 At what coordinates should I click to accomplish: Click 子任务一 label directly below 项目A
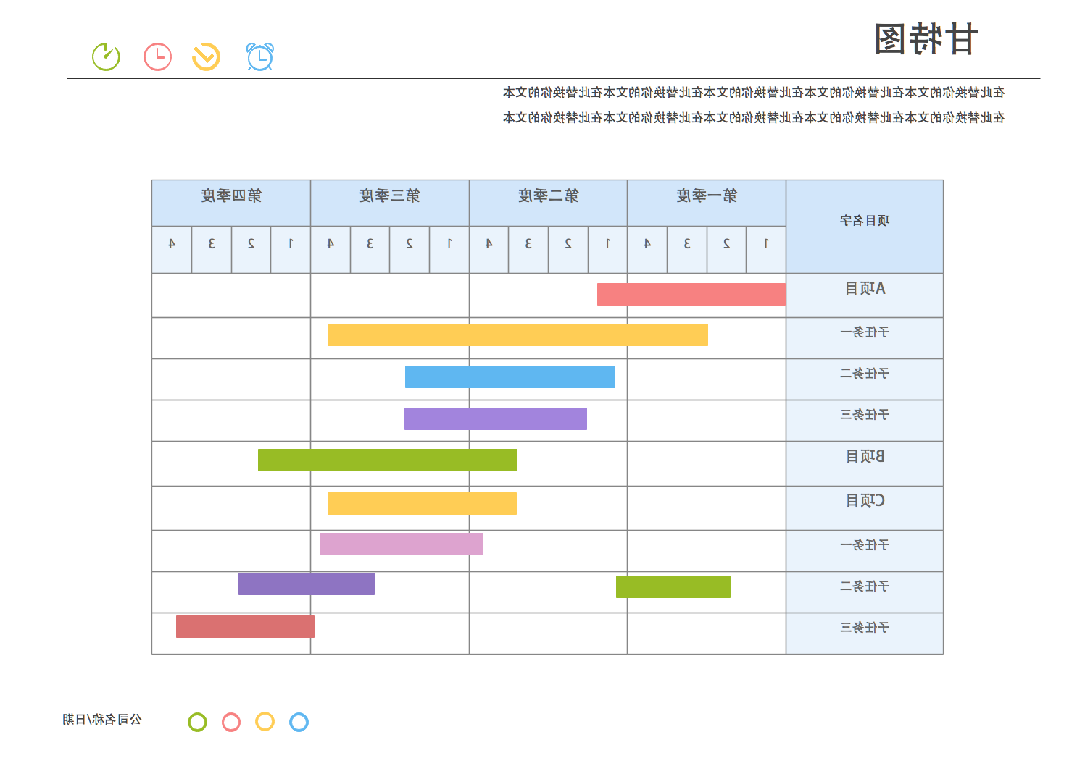pyautogui.click(x=865, y=332)
